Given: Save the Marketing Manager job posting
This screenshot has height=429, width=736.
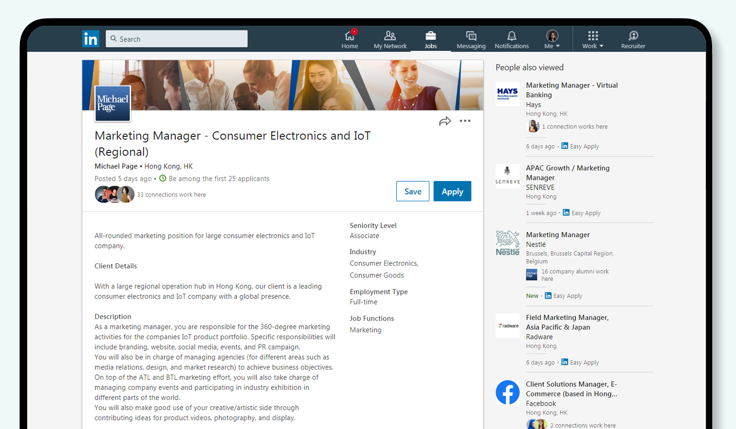Looking at the screenshot, I should 413,191.
